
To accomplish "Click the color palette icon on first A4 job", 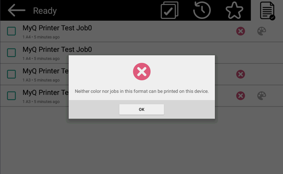I will pos(262,31).
